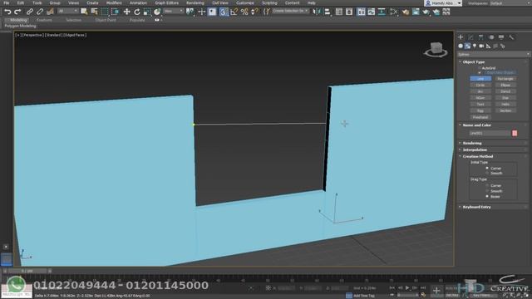Screen dimensions: 532x299
Task: Activate Select and Move tool
Action: (126, 12)
